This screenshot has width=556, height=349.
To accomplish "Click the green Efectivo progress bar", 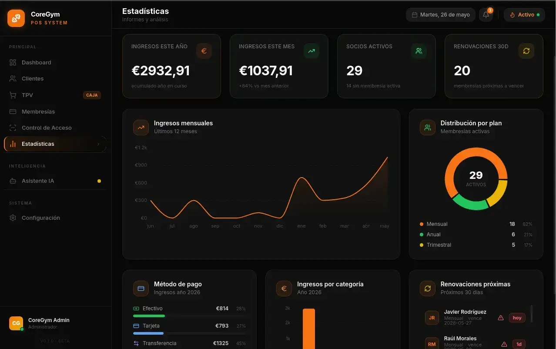I will [149, 316].
